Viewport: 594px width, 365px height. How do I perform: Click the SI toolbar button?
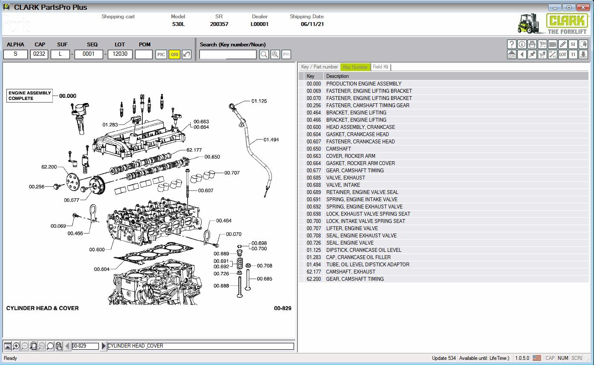[x=573, y=44]
